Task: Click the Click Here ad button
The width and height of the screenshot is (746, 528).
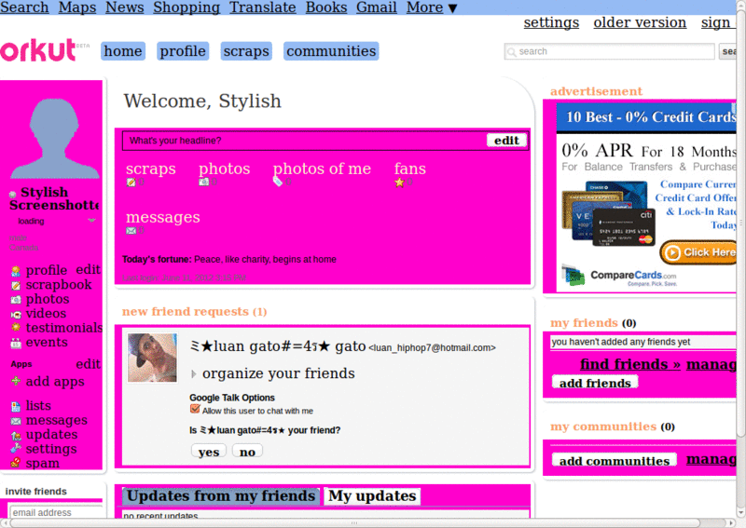Action: (698, 252)
